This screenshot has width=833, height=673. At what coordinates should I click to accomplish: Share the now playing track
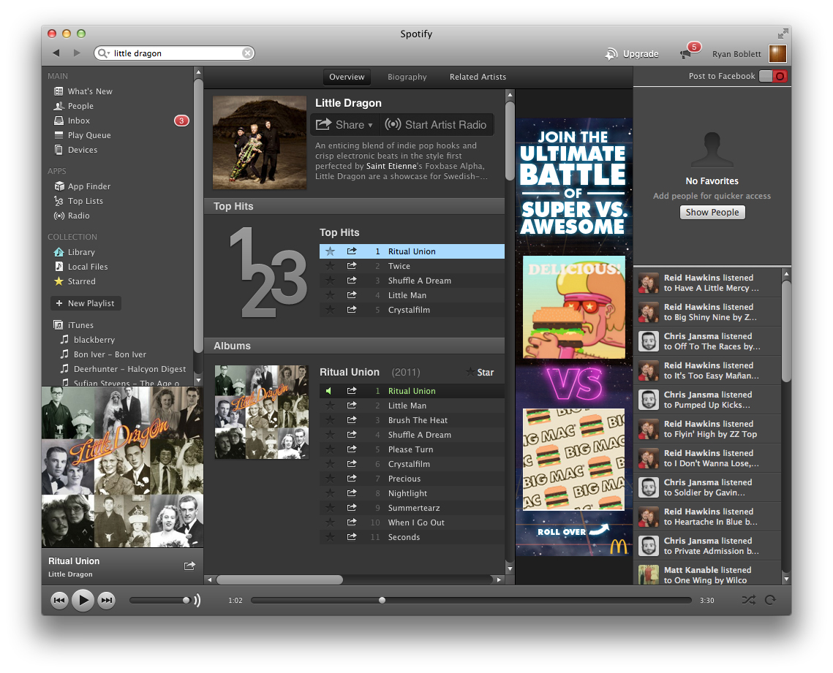[189, 566]
